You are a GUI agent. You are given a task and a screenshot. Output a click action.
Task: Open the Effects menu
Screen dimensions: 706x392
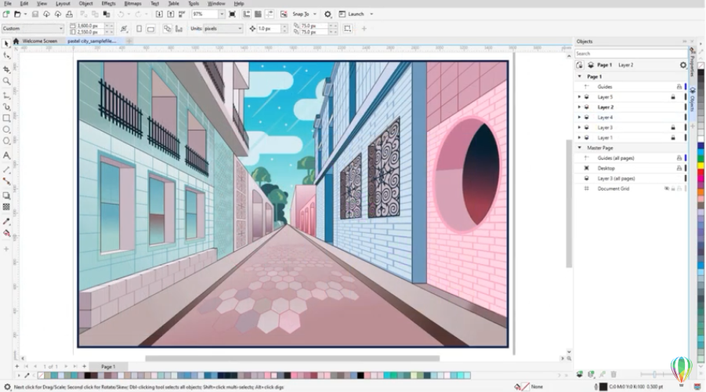108,4
